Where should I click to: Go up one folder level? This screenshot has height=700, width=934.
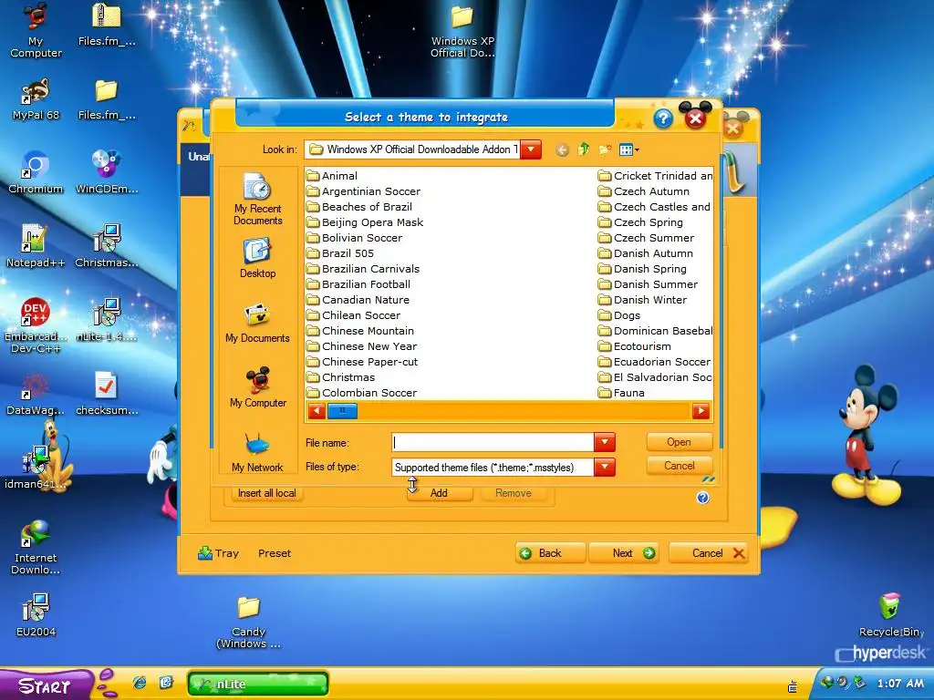click(x=583, y=150)
